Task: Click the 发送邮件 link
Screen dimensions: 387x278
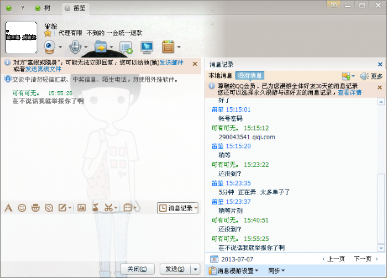Action: 171,62
